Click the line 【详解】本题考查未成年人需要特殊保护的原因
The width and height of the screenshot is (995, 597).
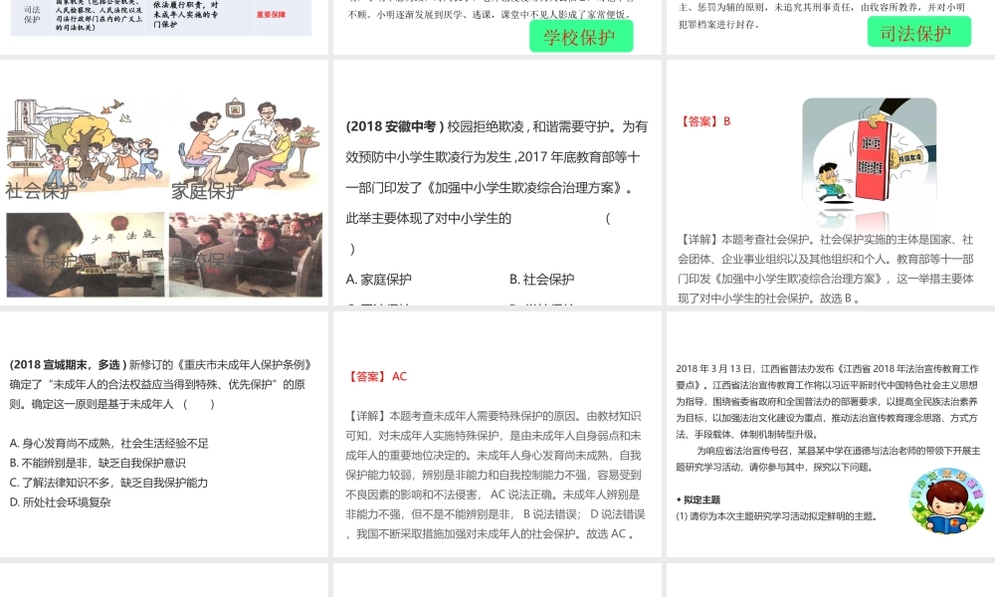tap(494, 416)
